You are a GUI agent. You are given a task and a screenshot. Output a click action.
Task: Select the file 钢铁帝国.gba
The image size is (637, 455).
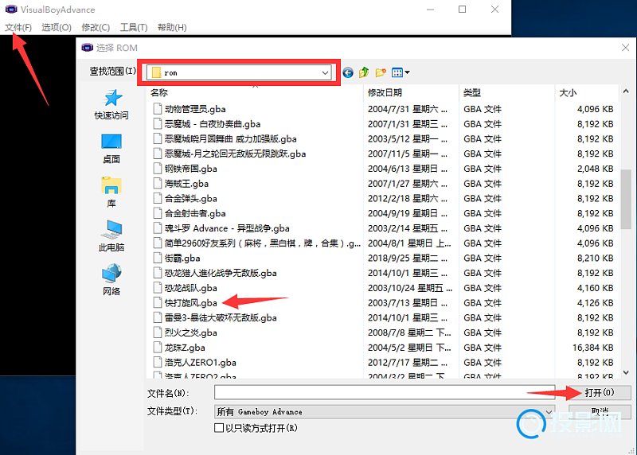pos(190,169)
